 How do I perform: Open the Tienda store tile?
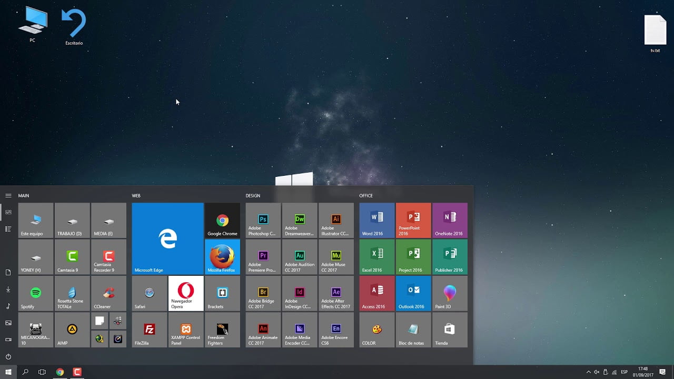[x=450, y=330]
